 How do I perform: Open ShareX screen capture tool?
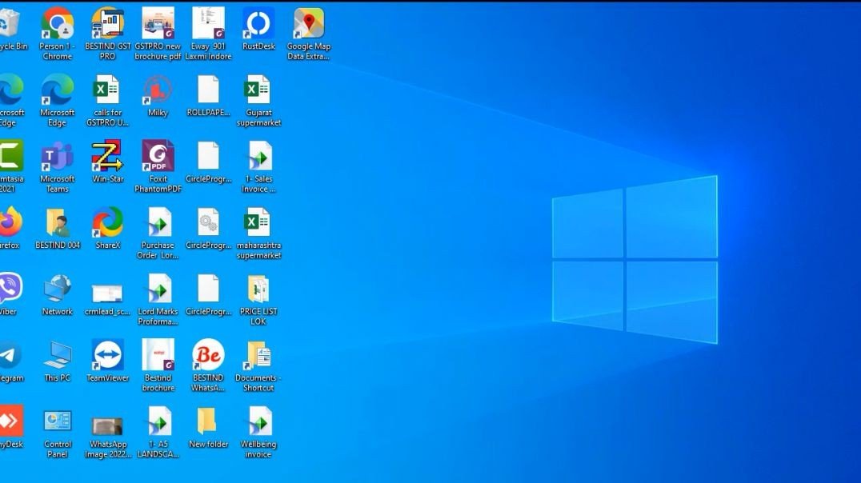(x=107, y=224)
